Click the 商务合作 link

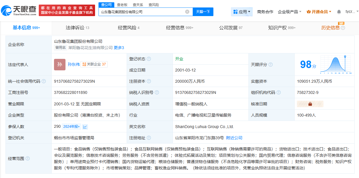265,12
